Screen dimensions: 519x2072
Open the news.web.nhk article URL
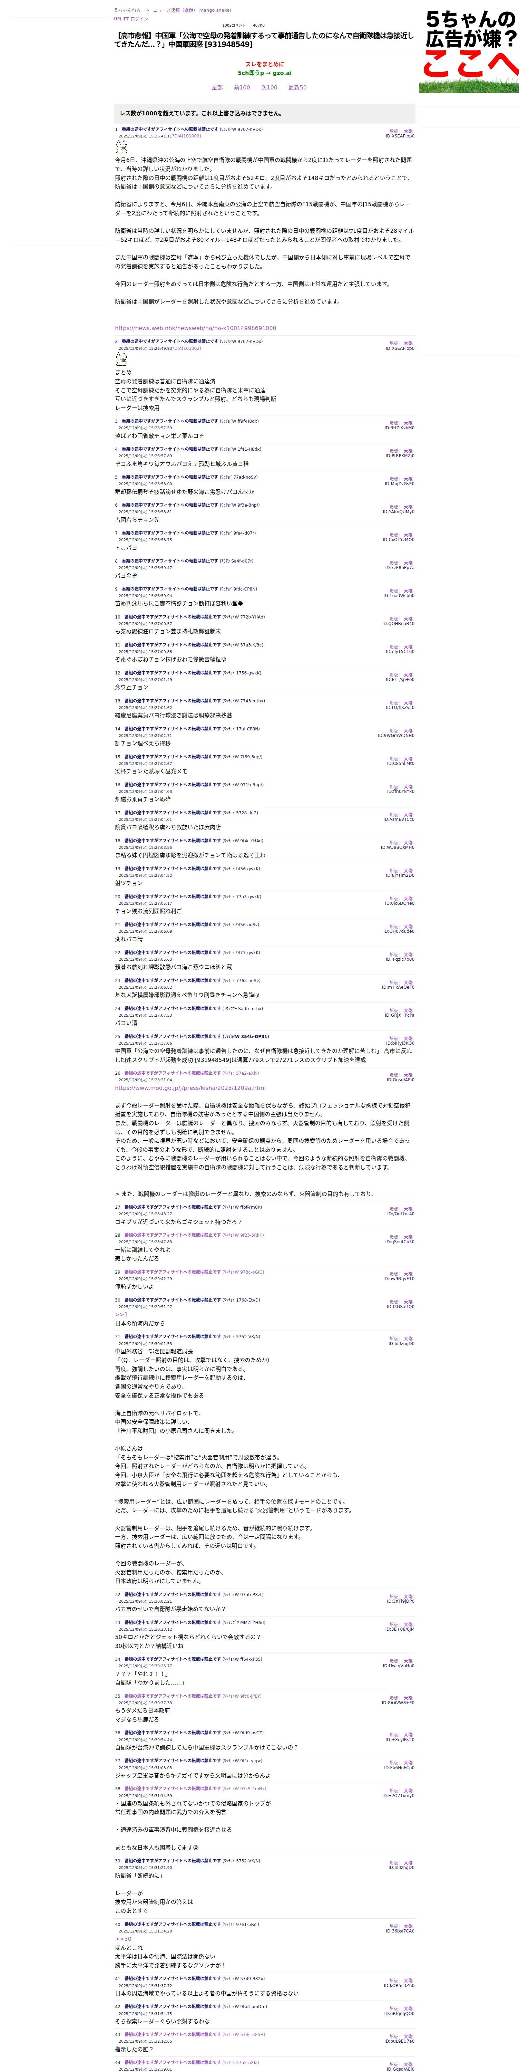[x=195, y=328]
